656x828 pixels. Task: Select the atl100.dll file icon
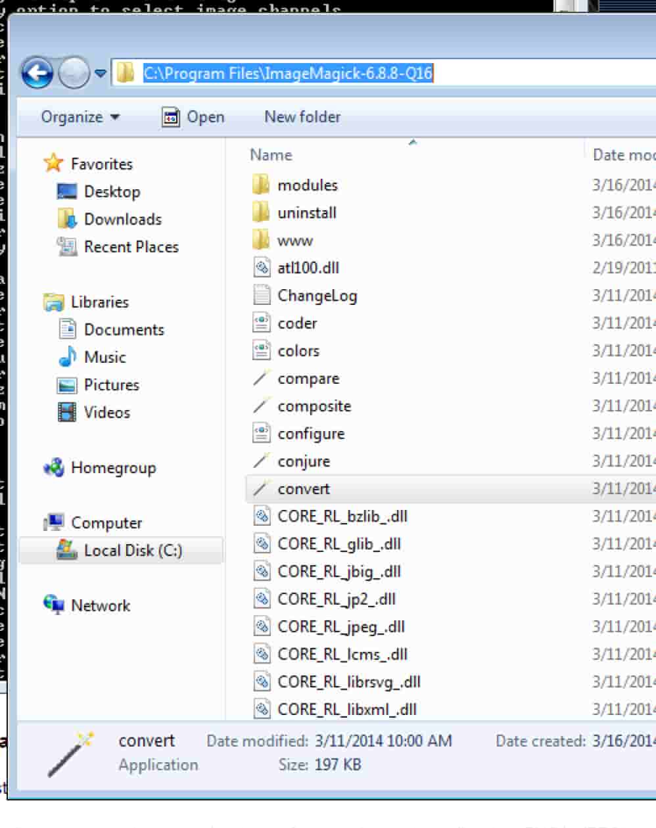tap(262, 267)
